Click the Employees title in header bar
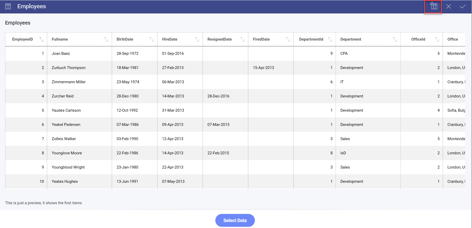This screenshot has height=228, width=472. tap(31, 6)
